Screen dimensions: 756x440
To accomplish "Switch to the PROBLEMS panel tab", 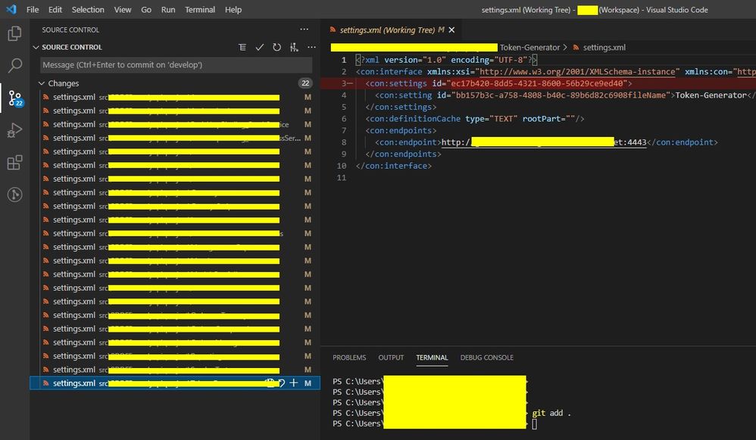I will point(349,357).
